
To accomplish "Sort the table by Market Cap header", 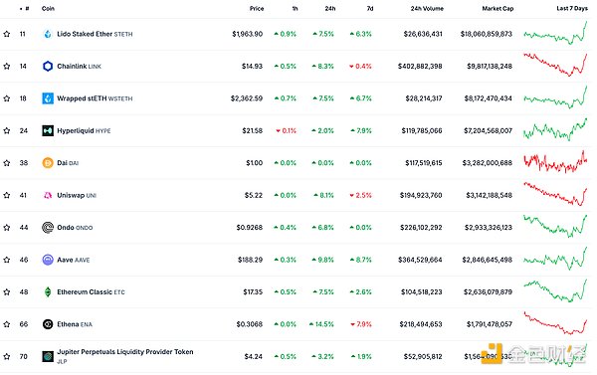I will [x=497, y=8].
